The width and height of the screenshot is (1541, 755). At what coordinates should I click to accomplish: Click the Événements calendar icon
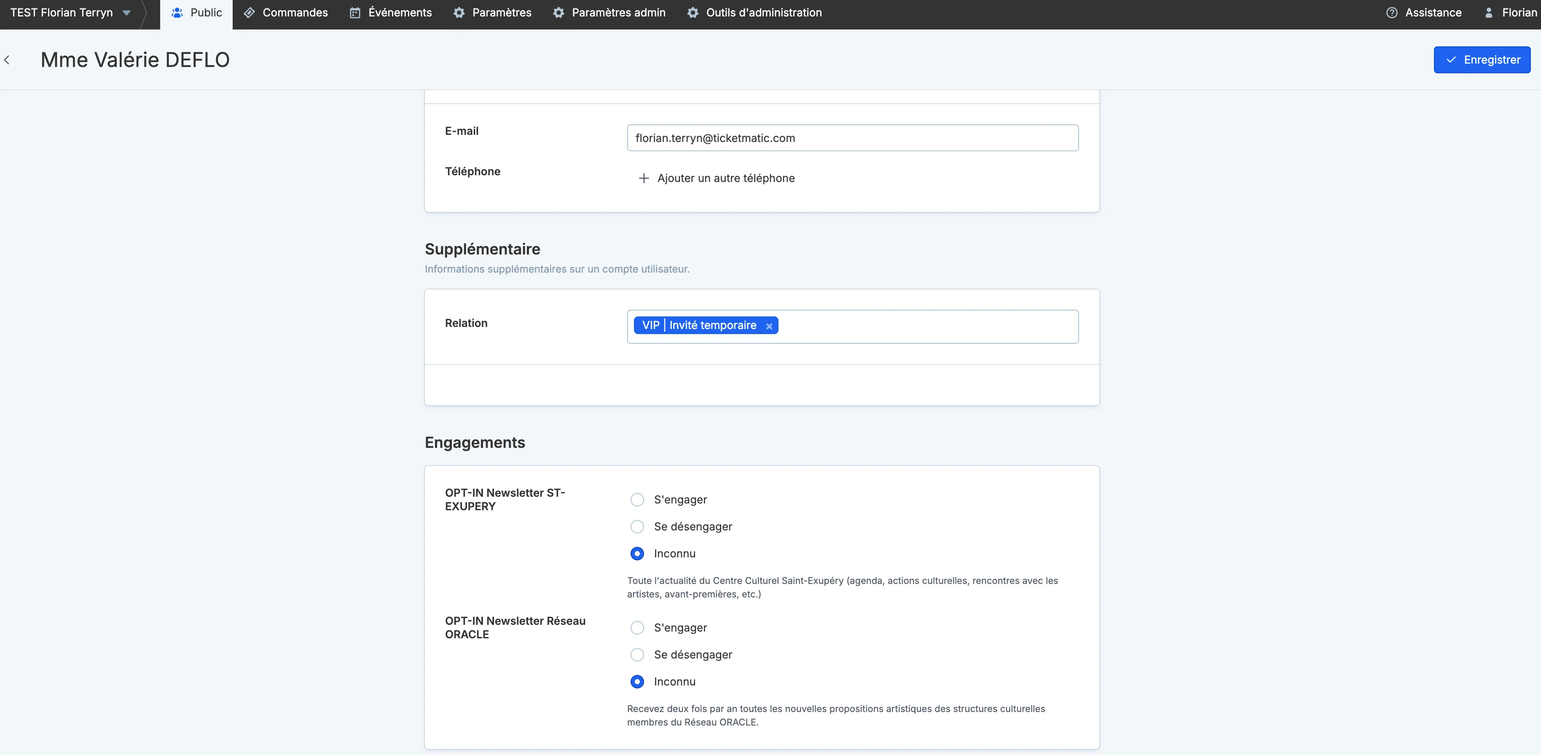coord(355,13)
